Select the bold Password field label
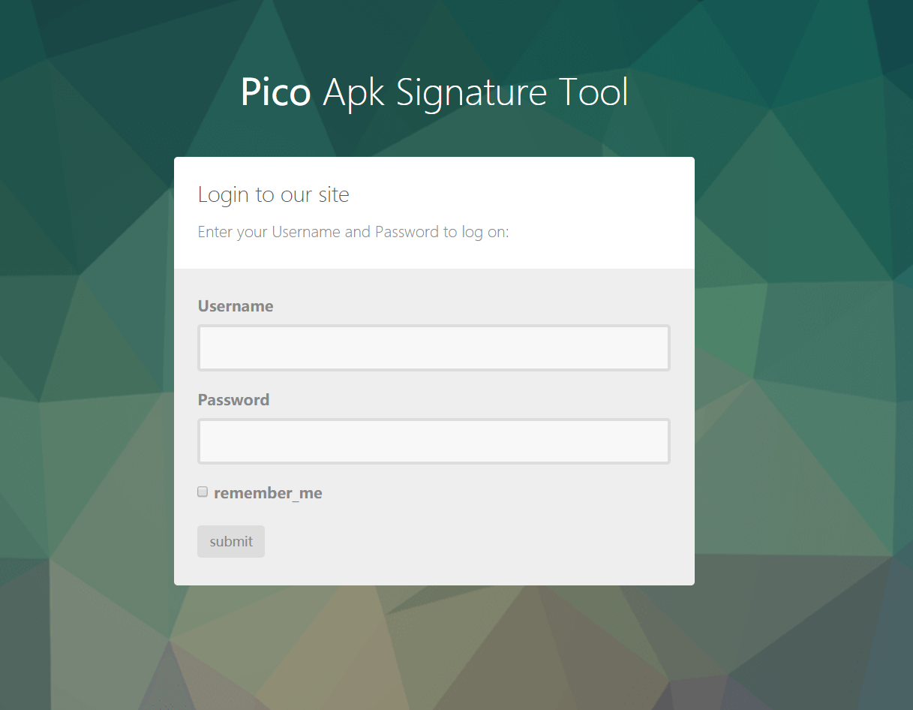 [233, 400]
